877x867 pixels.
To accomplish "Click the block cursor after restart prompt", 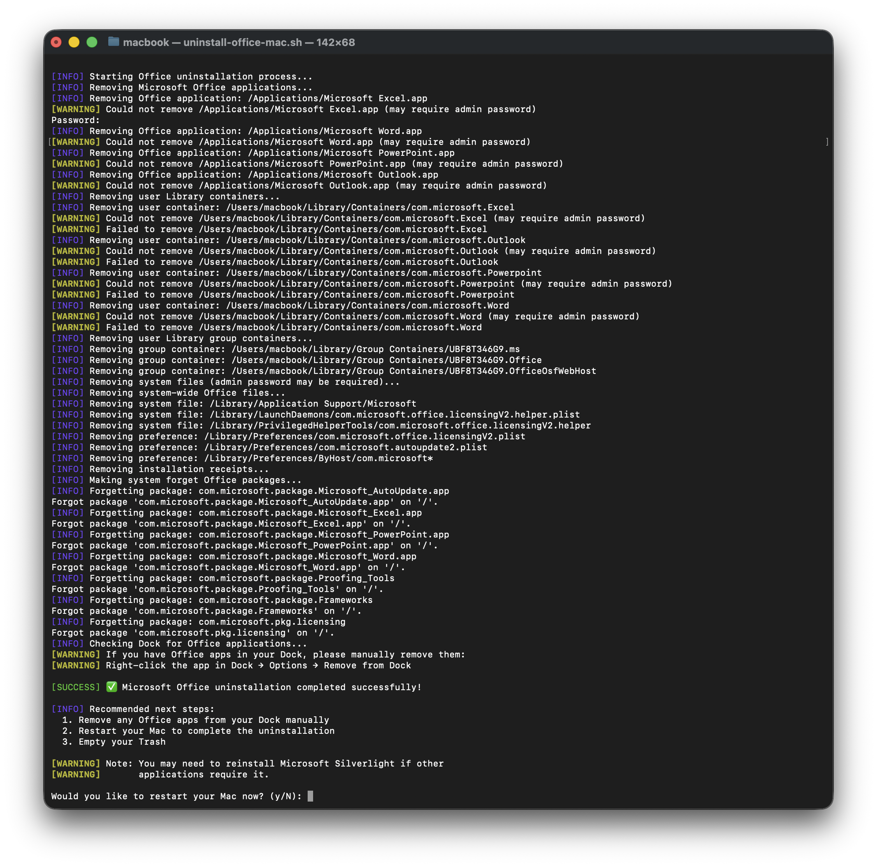I will pyautogui.click(x=310, y=796).
